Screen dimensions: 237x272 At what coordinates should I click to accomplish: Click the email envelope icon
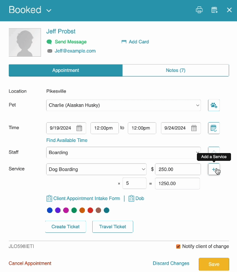pos(50,51)
